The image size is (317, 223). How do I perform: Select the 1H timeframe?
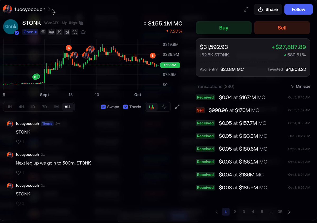(10, 107)
